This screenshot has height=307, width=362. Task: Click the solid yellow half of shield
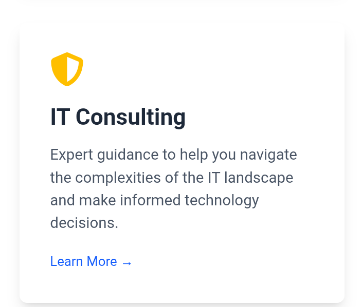60,69
